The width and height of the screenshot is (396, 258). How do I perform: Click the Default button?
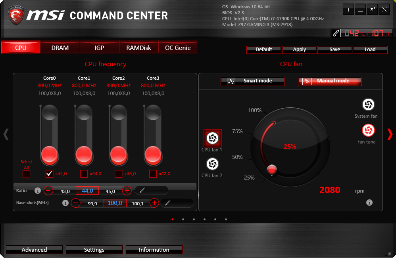(263, 50)
